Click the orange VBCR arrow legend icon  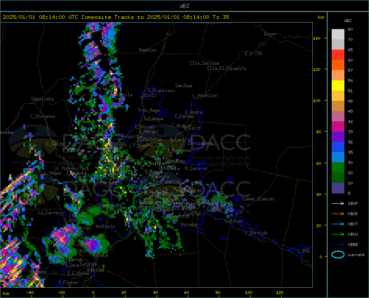pos(338,214)
